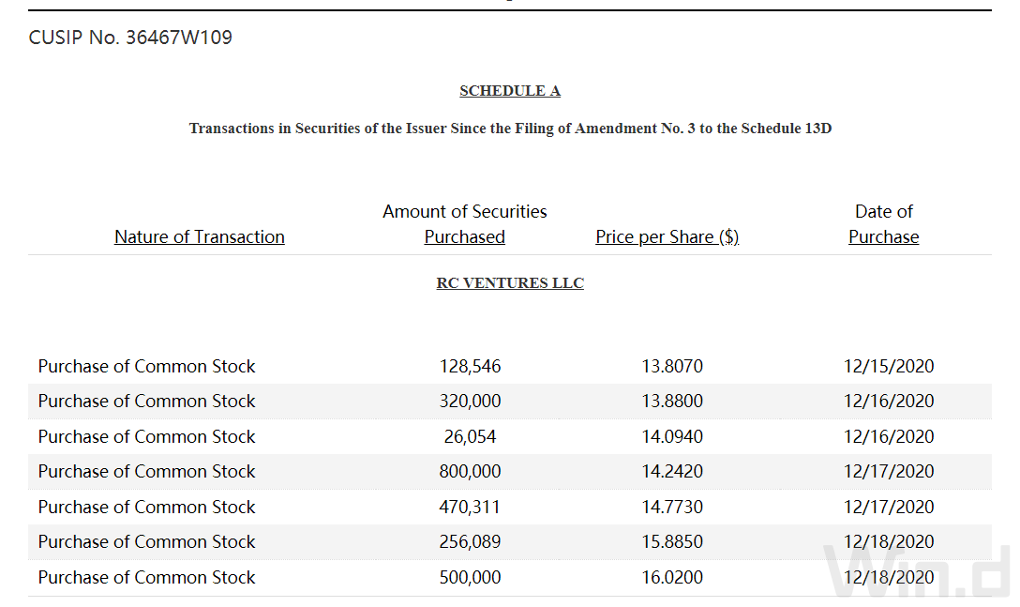The height and width of the screenshot is (607, 1020).
Task: Click the CUSIP No. 36467W109 text
Action: pos(130,38)
